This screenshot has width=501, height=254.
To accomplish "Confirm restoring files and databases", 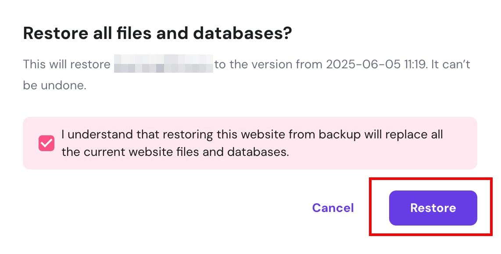I will pyautogui.click(x=433, y=208).
